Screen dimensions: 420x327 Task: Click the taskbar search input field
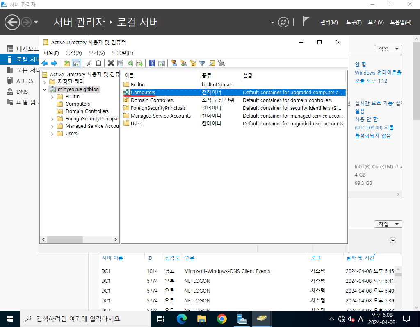pos(85,319)
